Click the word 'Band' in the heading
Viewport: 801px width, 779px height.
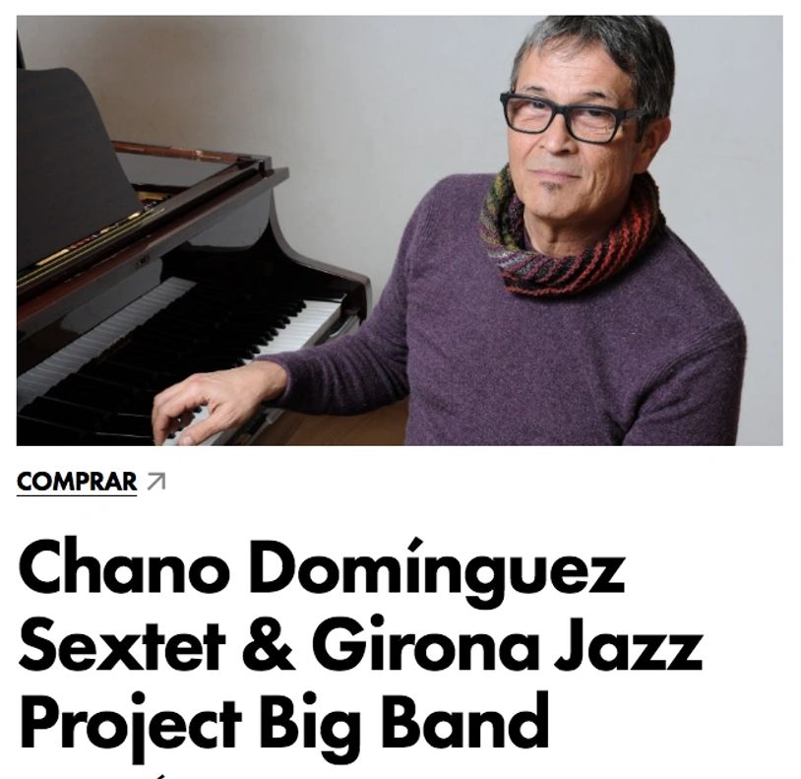(x=464, y=720)
